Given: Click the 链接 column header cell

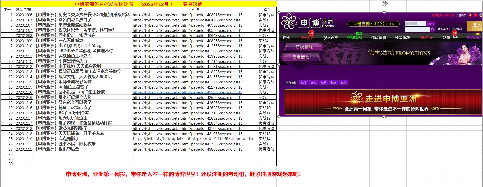Looking at the screenshot, I should 195,10.
